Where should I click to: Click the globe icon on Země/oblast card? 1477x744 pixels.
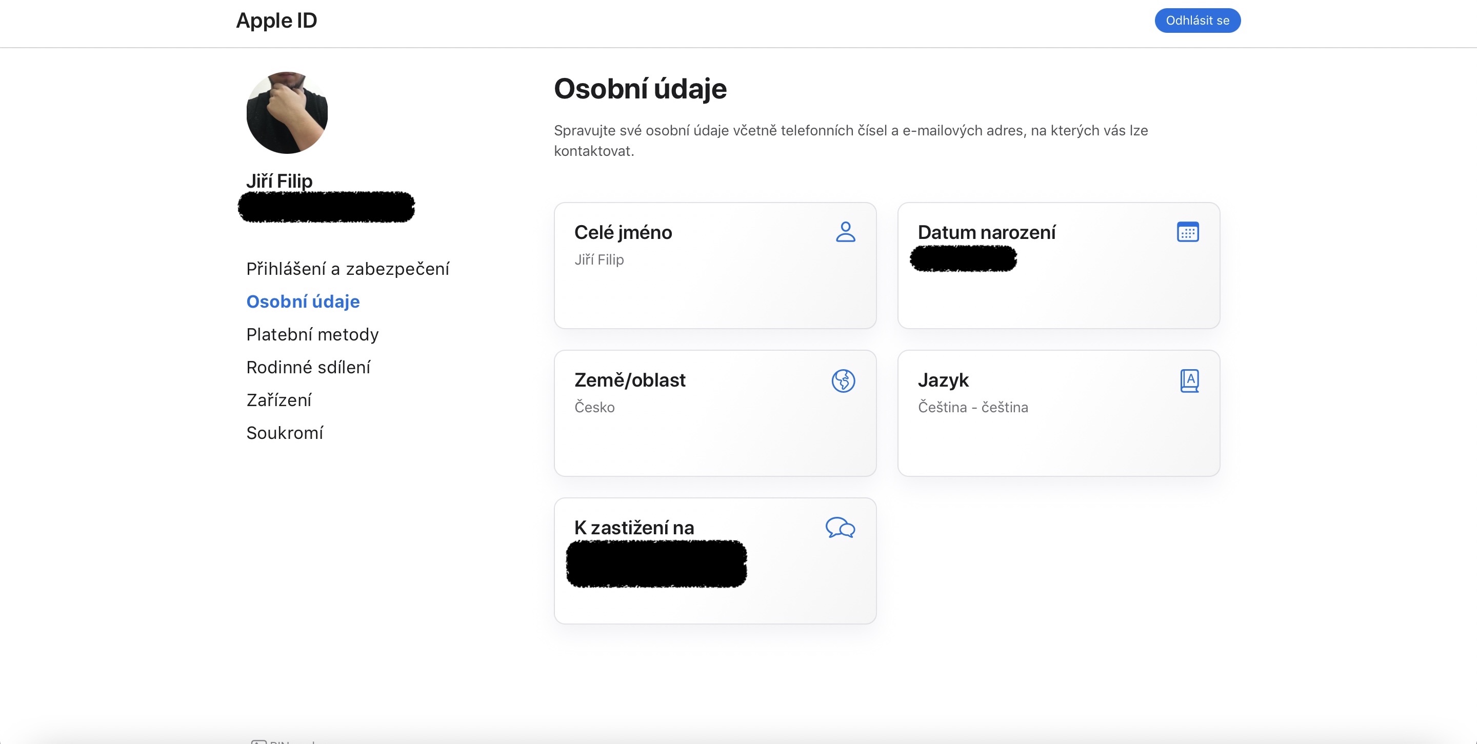pos(844,380)
